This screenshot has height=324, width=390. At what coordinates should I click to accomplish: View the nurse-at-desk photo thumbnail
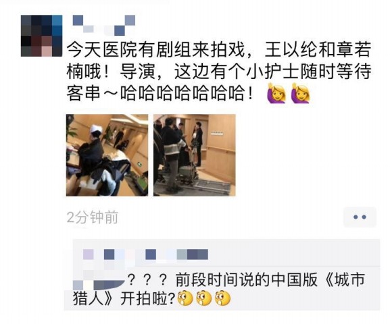click(107, 155)
